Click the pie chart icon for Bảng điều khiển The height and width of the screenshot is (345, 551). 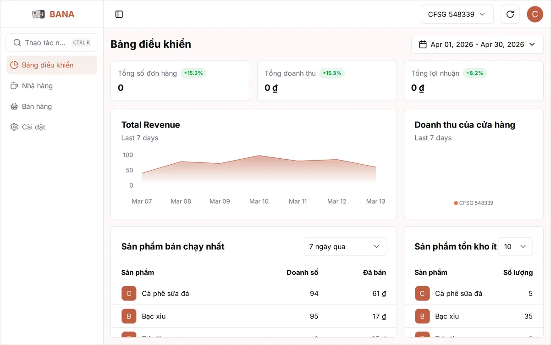tap(14, 65)
